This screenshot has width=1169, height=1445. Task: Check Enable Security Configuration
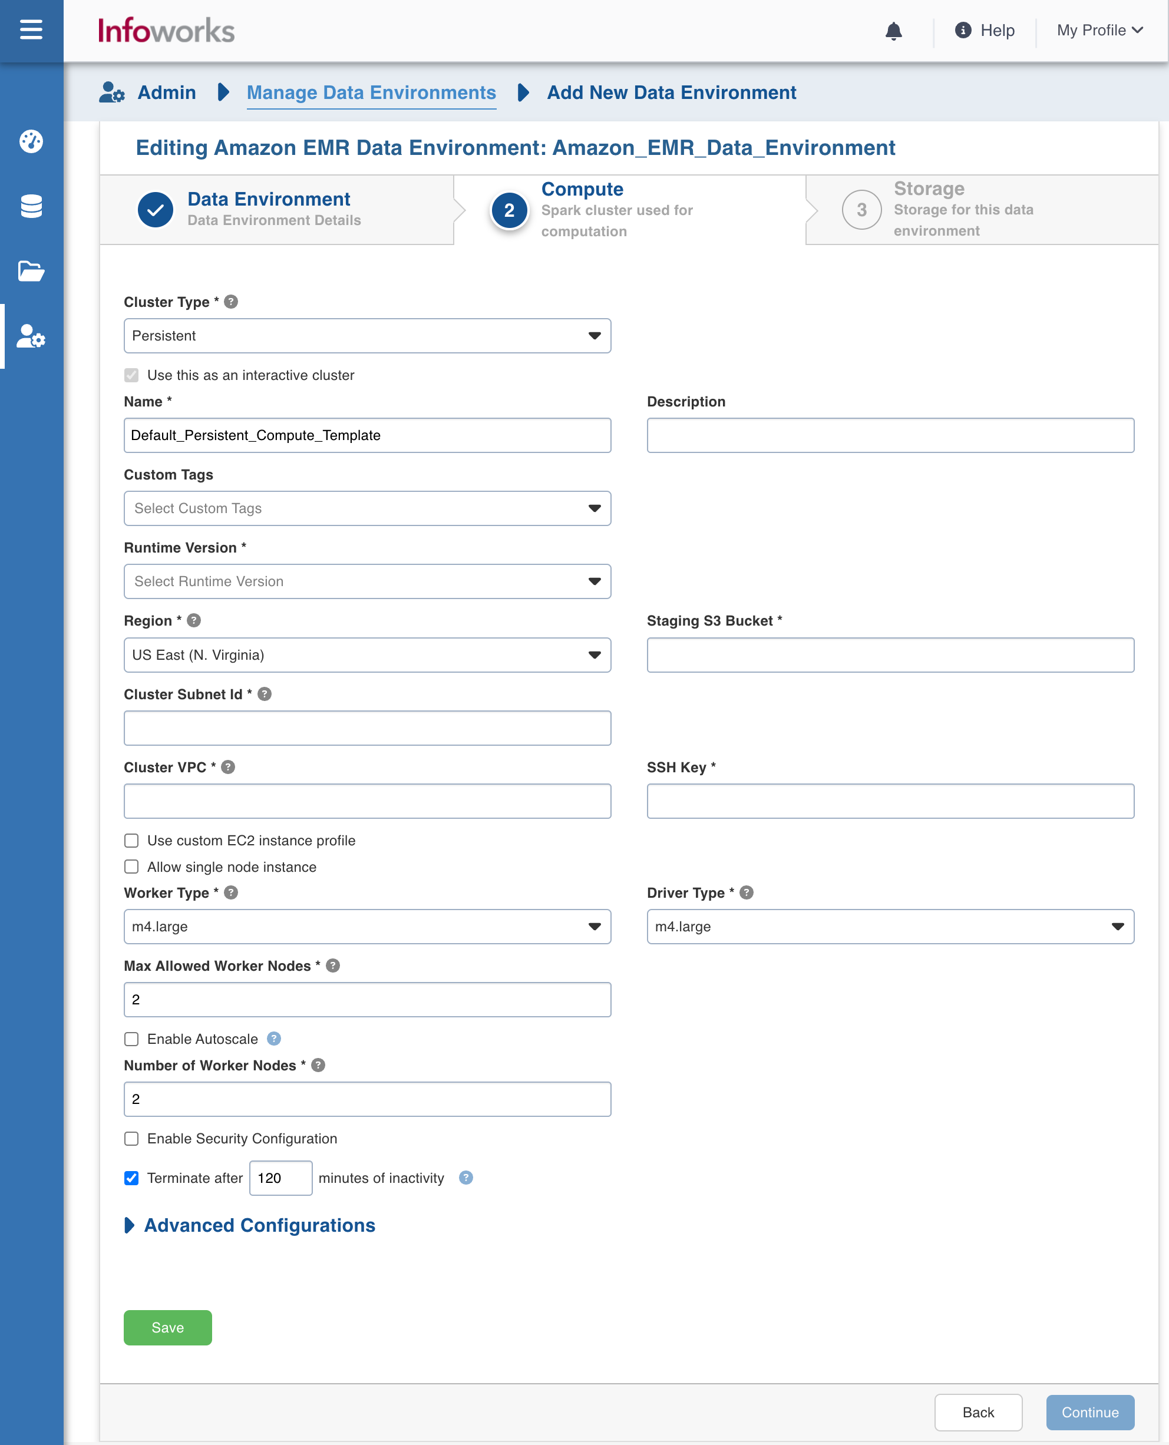click(131, 1139)
